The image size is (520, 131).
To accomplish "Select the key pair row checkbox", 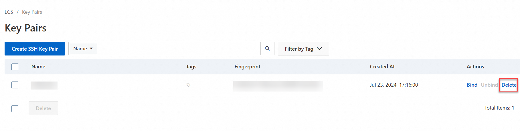I will point(15,85).
